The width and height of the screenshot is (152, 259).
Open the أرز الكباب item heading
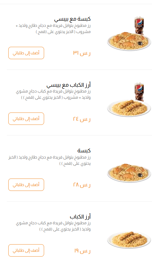[x=80, y=216]
